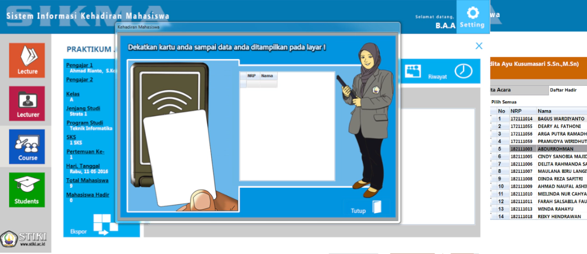Image resolution: width=587 pixels, height=254 pixels.
Task: Open the Setting gear button
Action: [473, 17]
